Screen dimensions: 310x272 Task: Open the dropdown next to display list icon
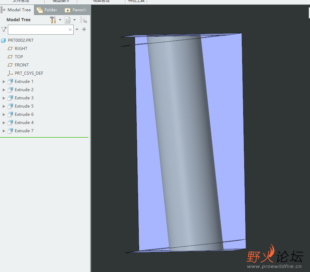click(75, 20)
